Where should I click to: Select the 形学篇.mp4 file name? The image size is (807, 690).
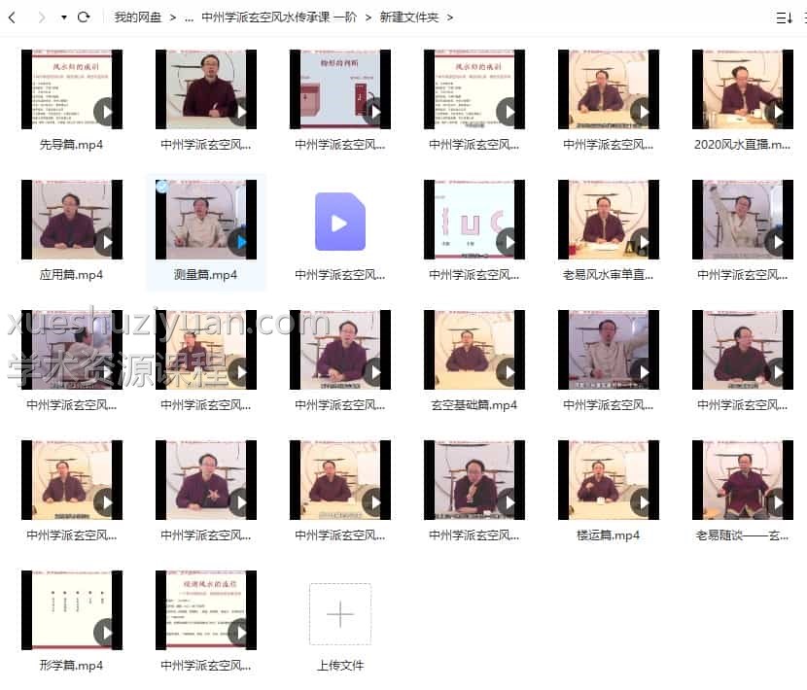tap(72, 666)
